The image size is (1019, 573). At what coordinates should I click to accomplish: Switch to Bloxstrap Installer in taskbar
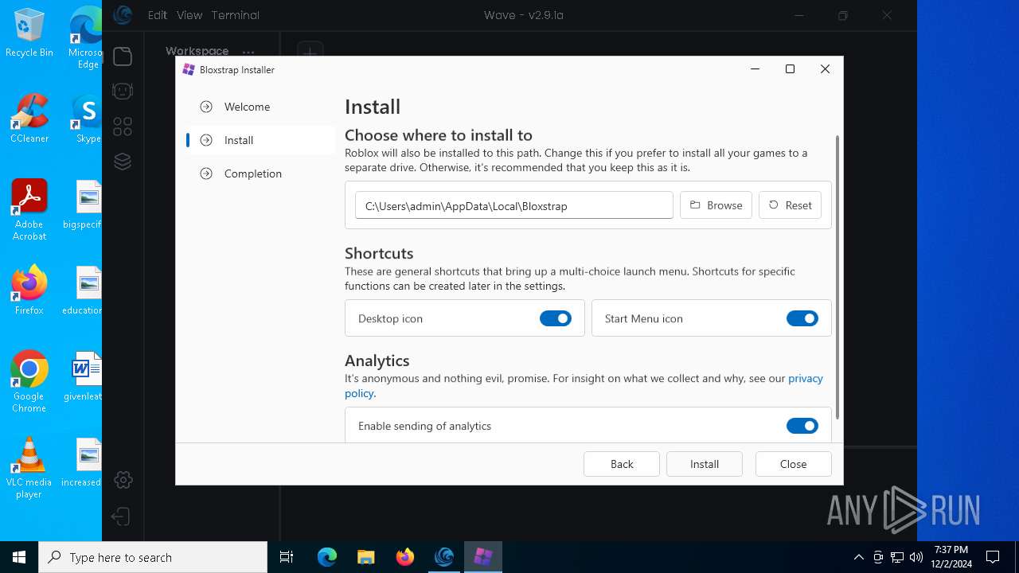tap(483, 557)
